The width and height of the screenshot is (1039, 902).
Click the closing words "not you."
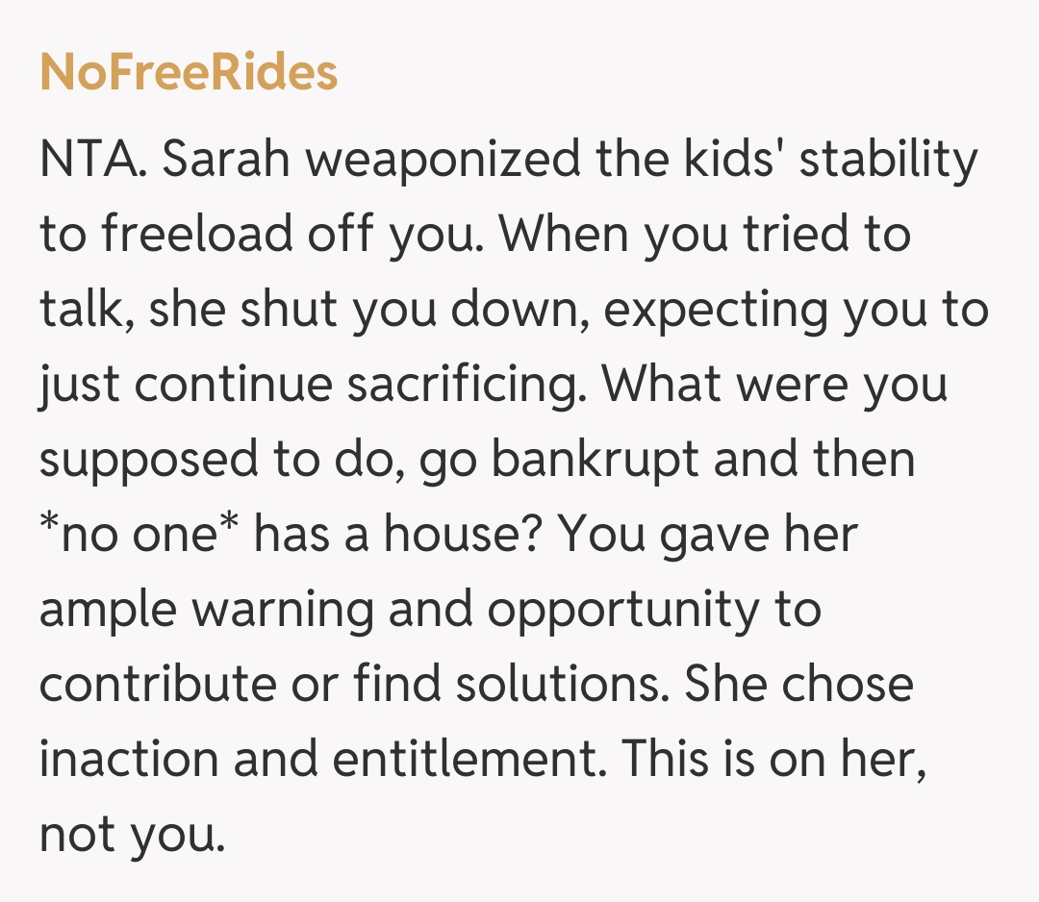[132, 836]
